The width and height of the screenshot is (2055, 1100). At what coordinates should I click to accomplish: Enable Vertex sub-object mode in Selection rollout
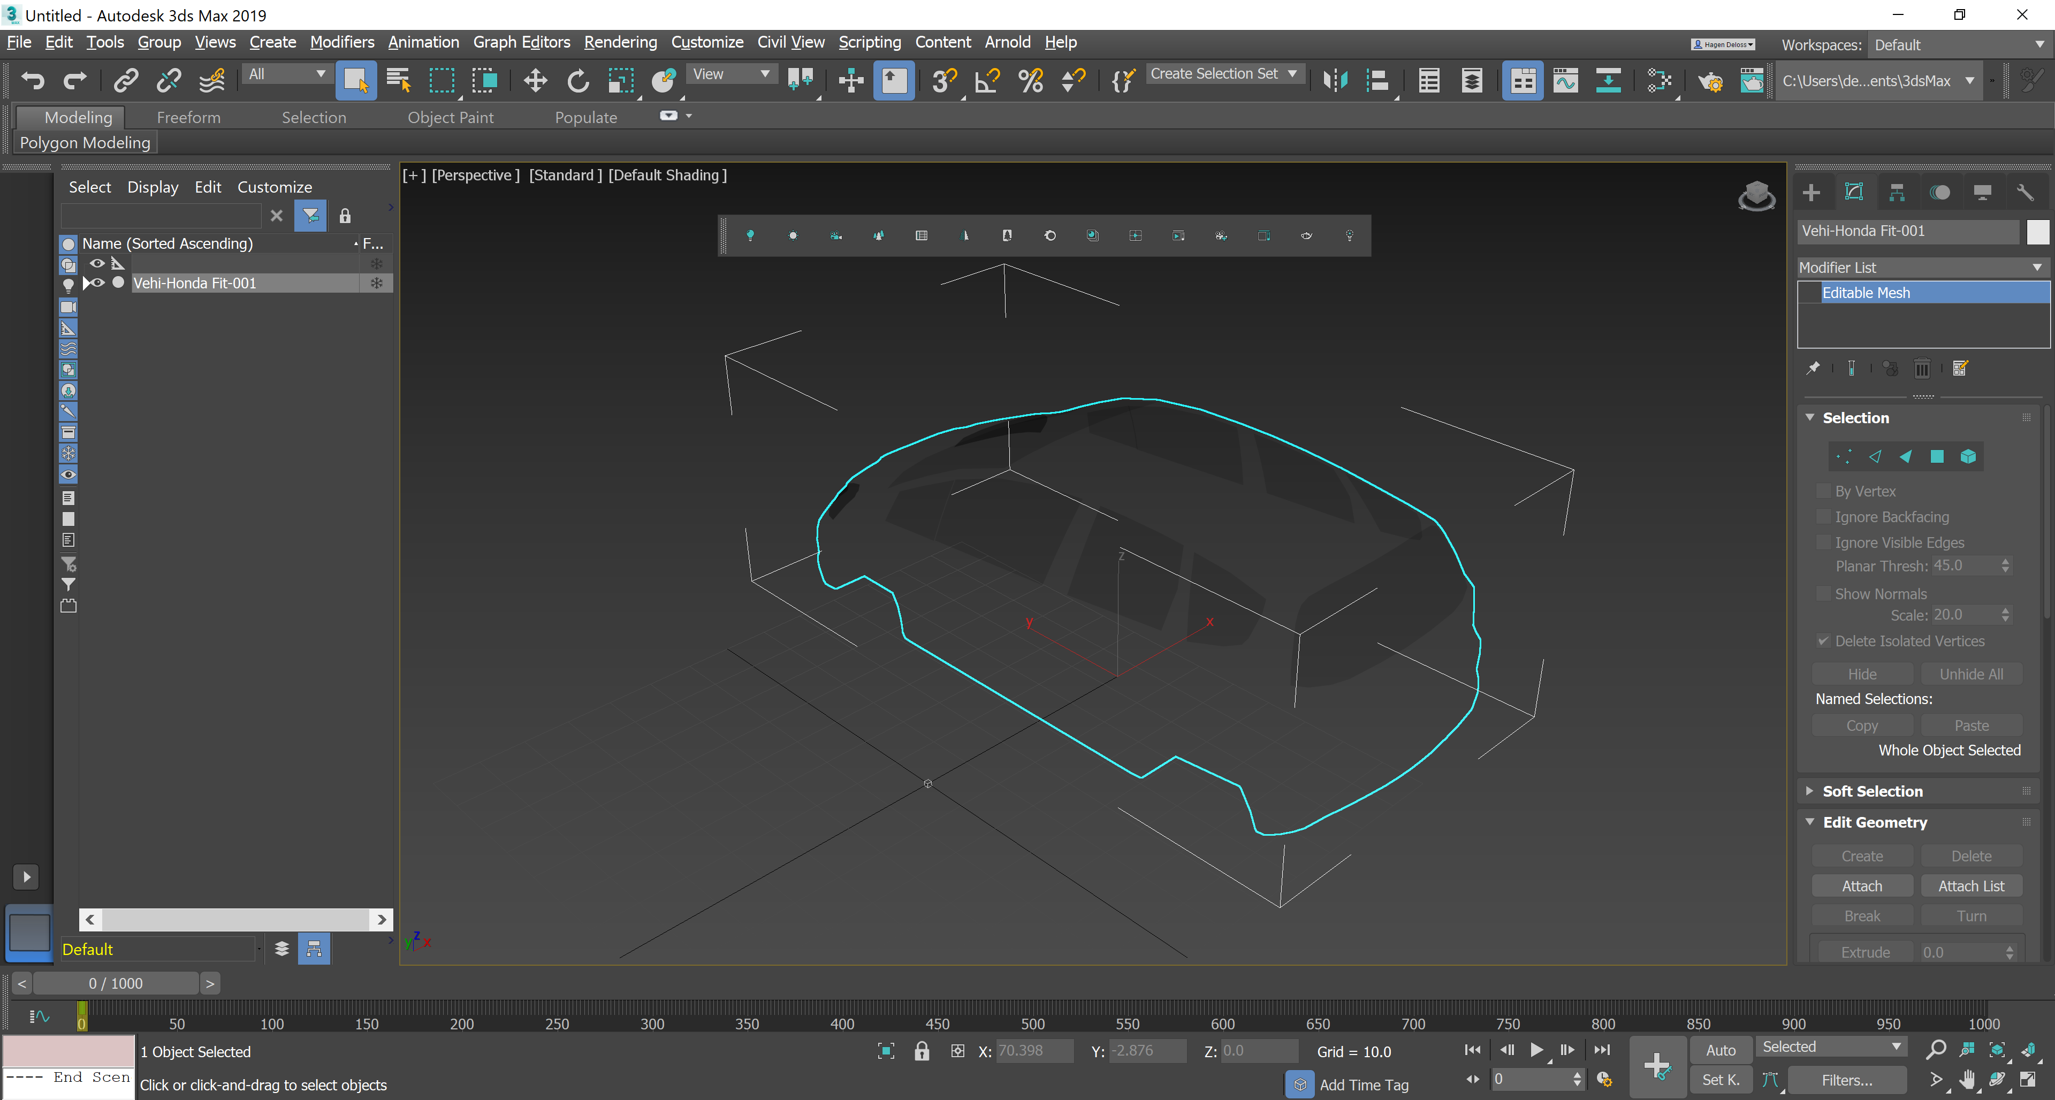click(x=1844, y=456)
